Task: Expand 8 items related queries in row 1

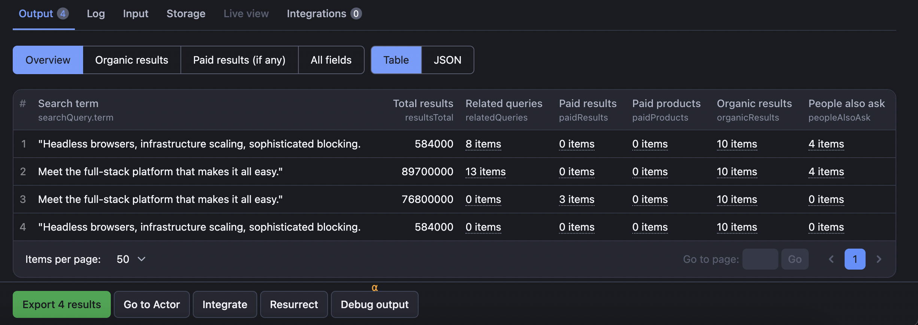Action: point(483,144)
